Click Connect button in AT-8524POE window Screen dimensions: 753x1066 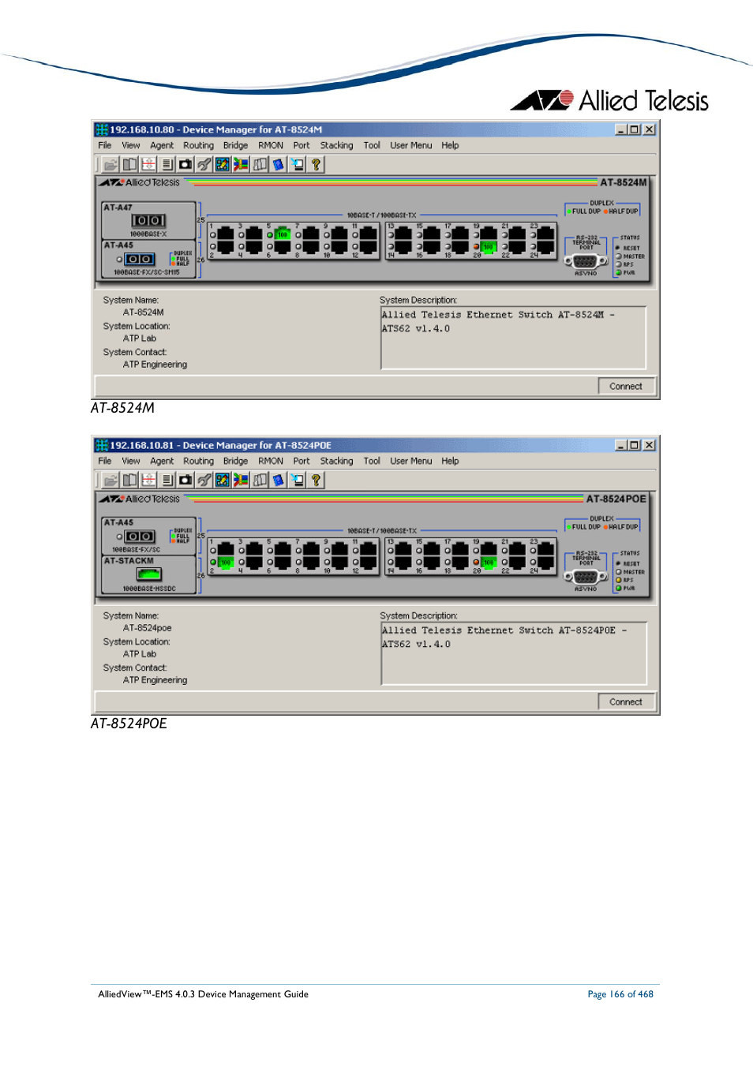pos(626,702)
